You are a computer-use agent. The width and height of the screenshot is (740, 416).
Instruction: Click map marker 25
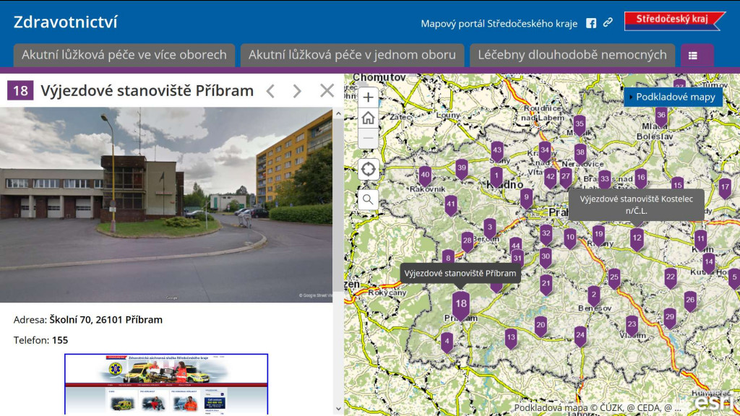pos(614,279)
